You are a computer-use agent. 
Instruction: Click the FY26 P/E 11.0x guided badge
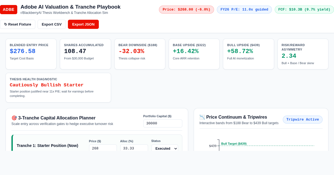[244, 9]
